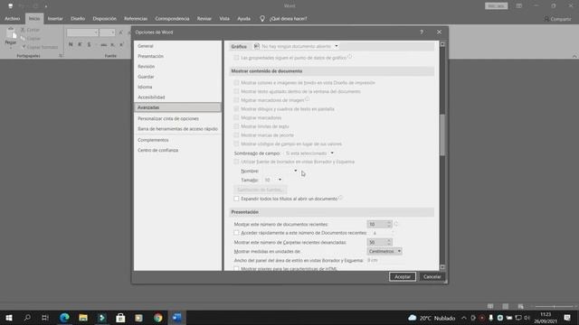Switch to Referencias ribbon tab
Image resolution: width=579 pixels, height=325 pixels.
click(x=136, y=18)
